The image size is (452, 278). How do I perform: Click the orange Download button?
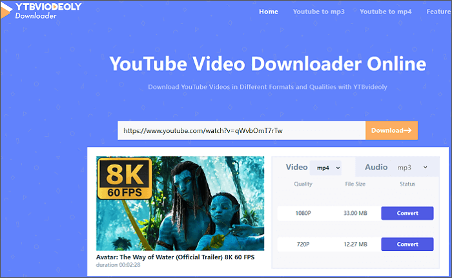coord(391,130)
